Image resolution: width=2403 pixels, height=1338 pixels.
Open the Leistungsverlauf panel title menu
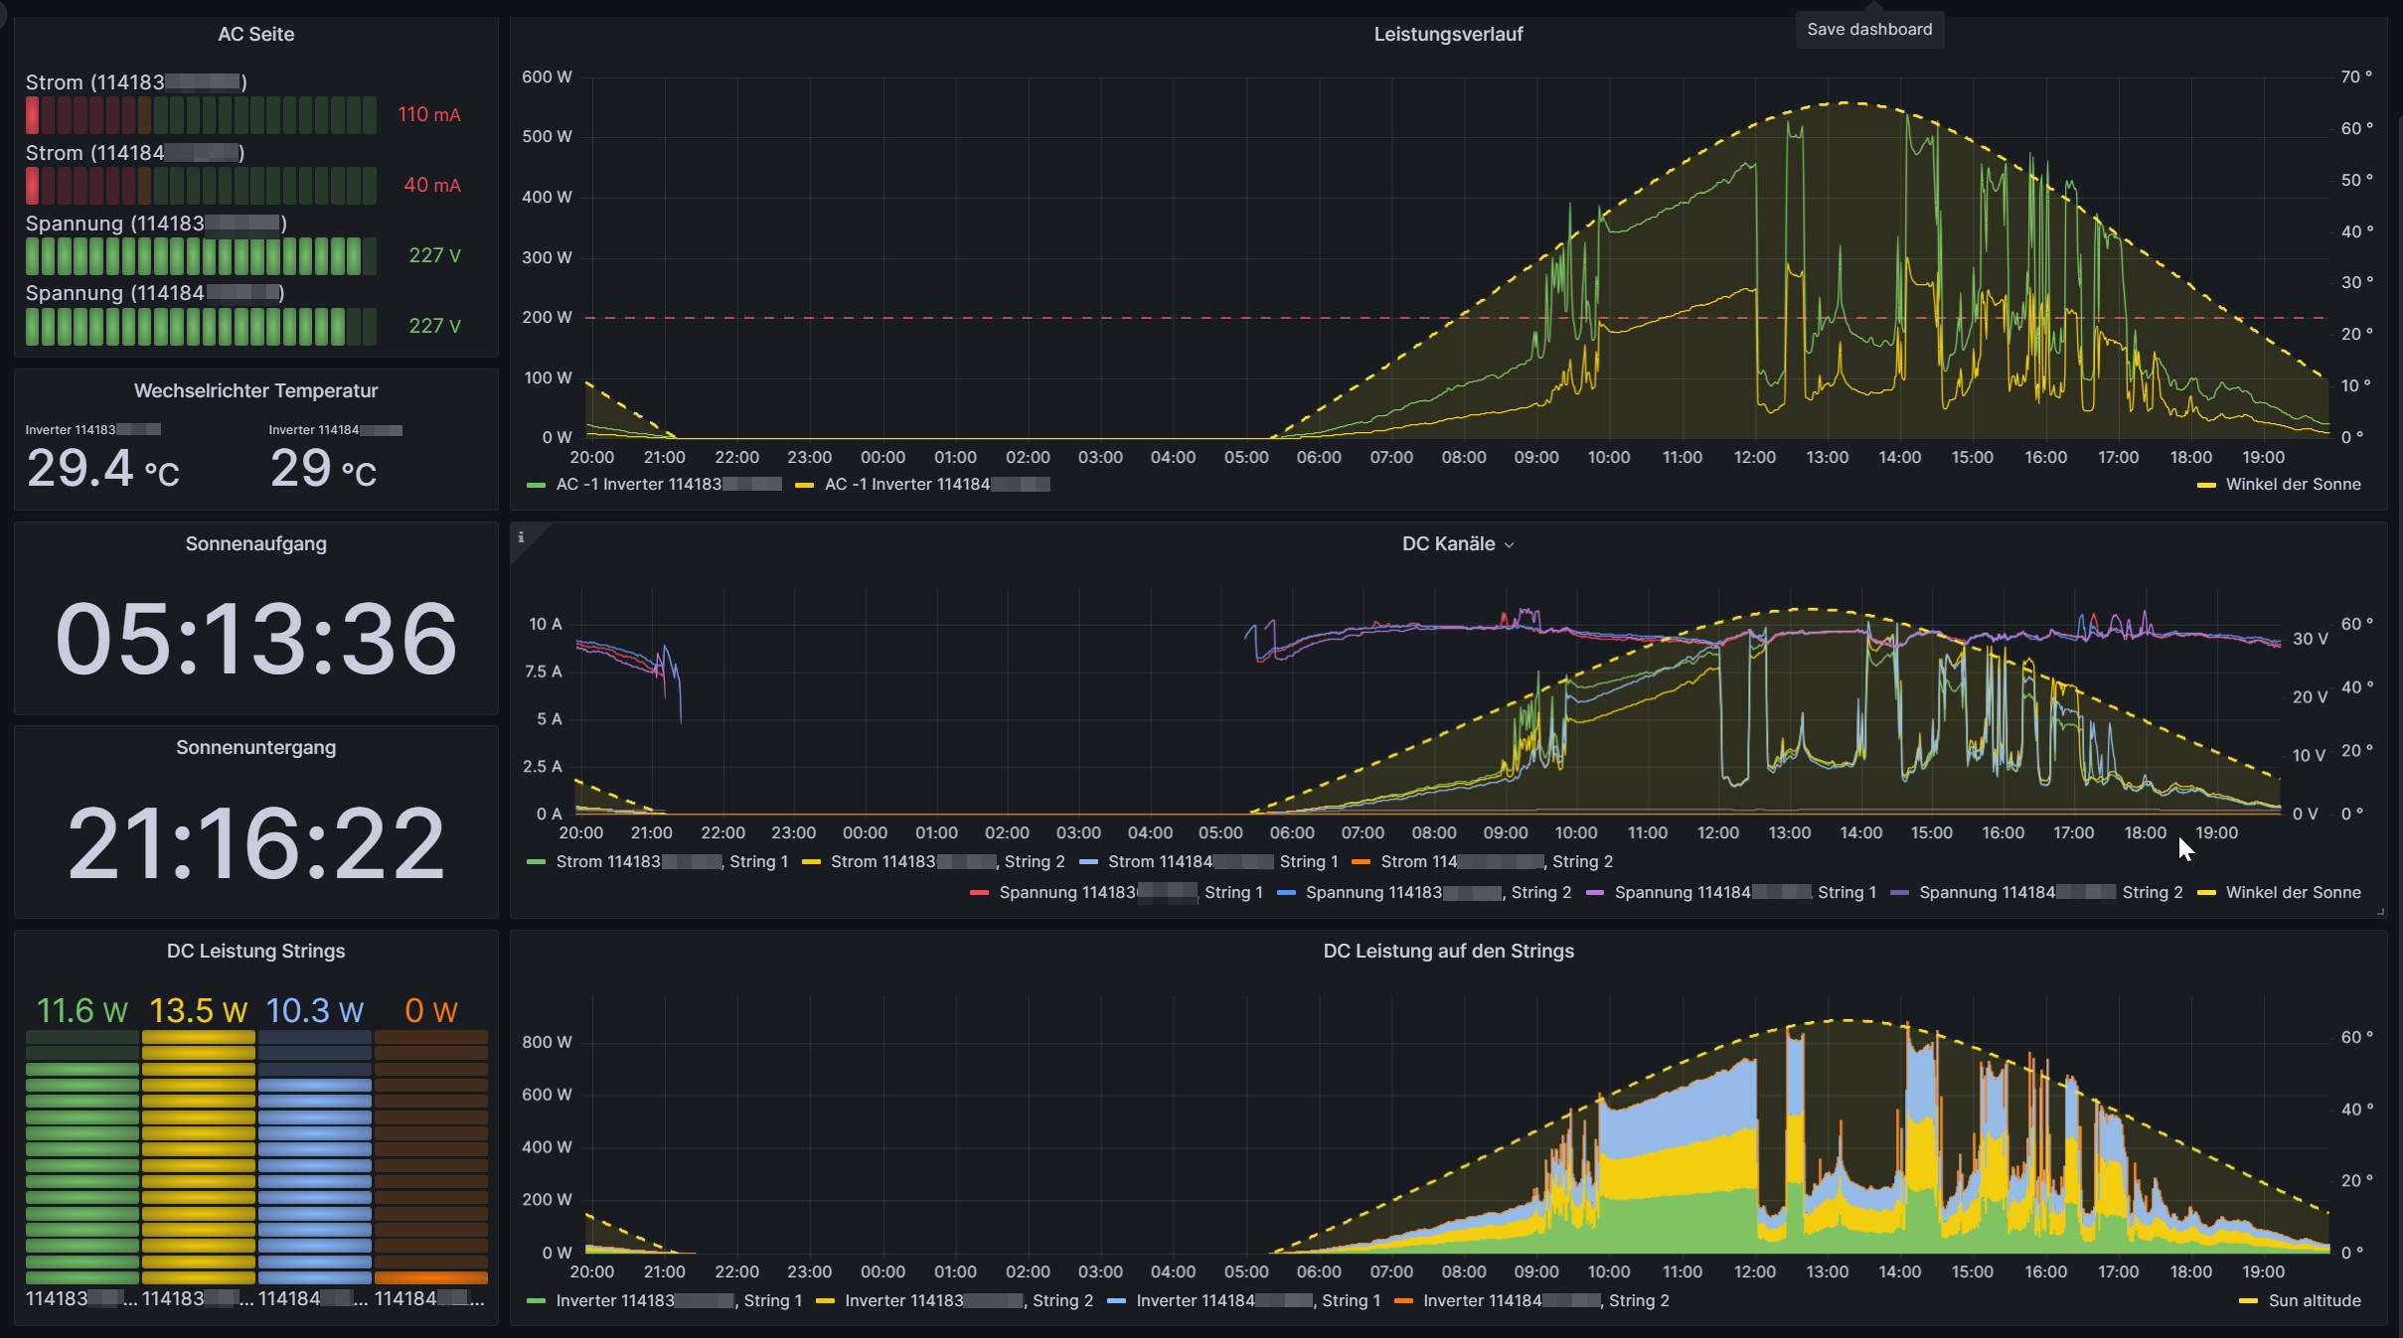1448,35
